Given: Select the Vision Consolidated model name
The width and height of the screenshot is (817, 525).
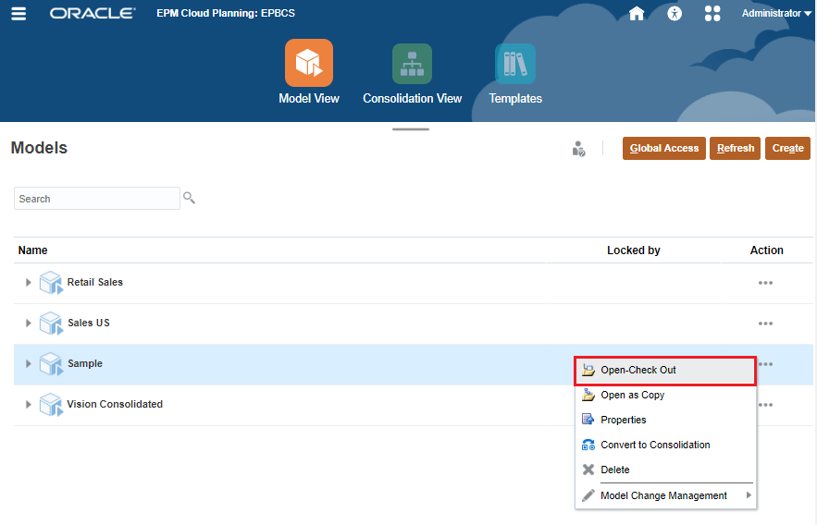Looking at the screenshot, I should (x=115, y=404).
